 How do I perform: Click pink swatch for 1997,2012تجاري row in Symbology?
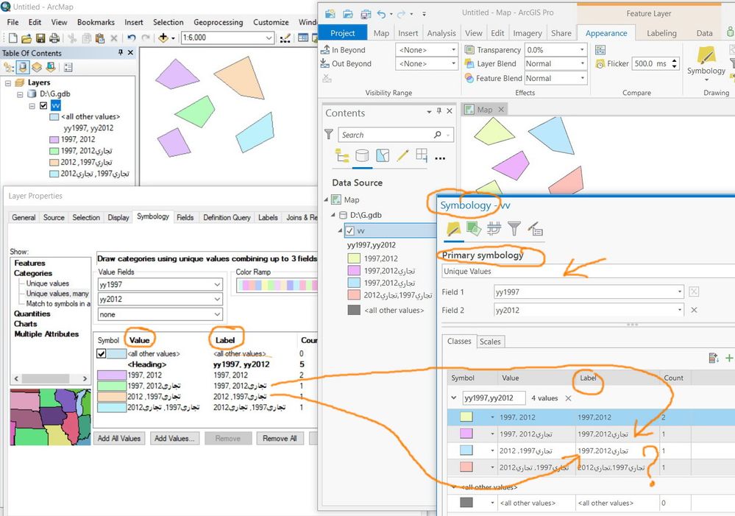point(466,434)
